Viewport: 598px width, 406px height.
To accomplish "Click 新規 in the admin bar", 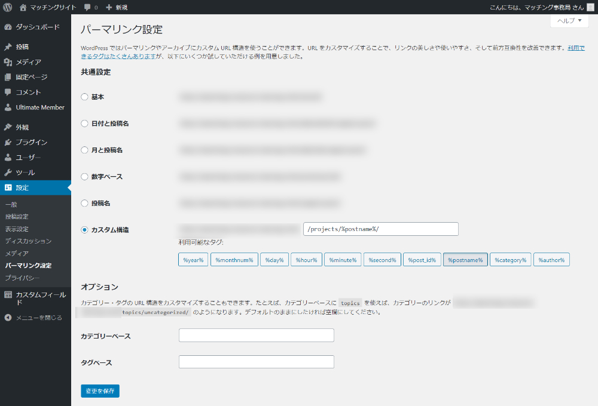I will 121,7.
